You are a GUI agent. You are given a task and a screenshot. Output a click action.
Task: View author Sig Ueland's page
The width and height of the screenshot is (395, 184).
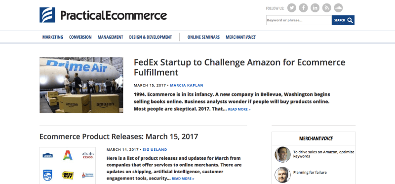tap(155, 150)
